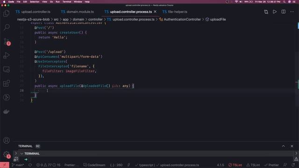This screenshot has height=168, width=299.
Task: Open the Extensions view
Action: (x=6, y=84)
